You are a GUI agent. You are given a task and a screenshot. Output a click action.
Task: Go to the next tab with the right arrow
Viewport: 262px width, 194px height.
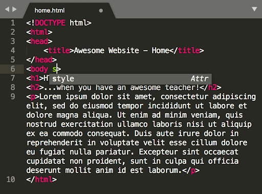15,9
